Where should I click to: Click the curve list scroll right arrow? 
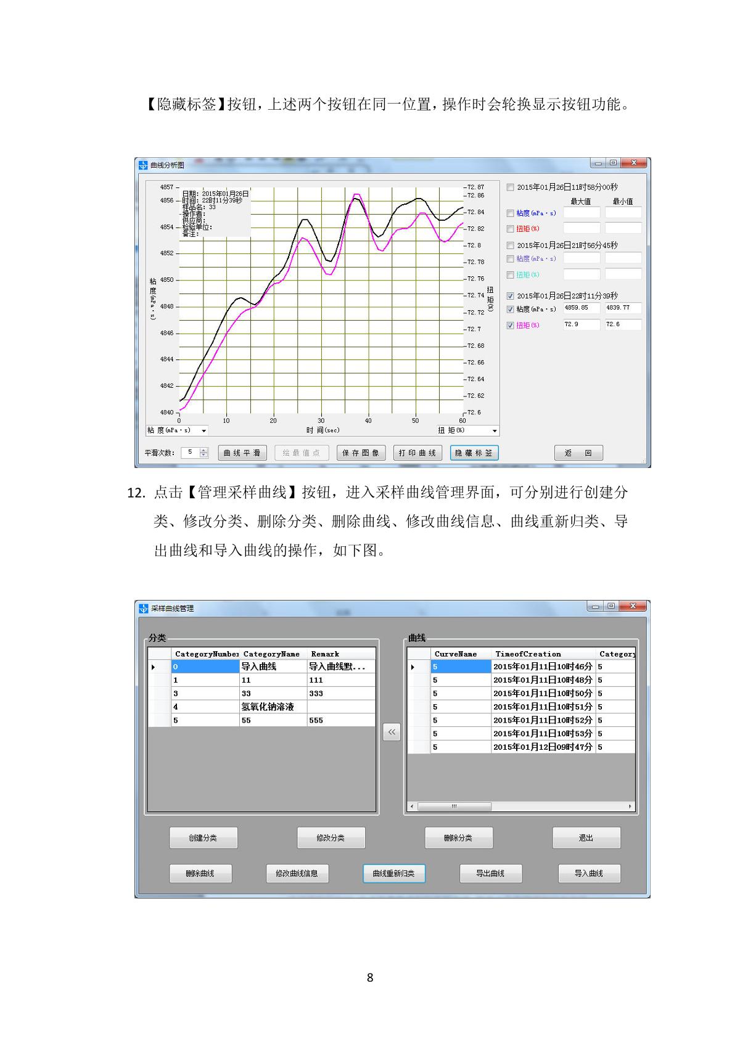630,807
